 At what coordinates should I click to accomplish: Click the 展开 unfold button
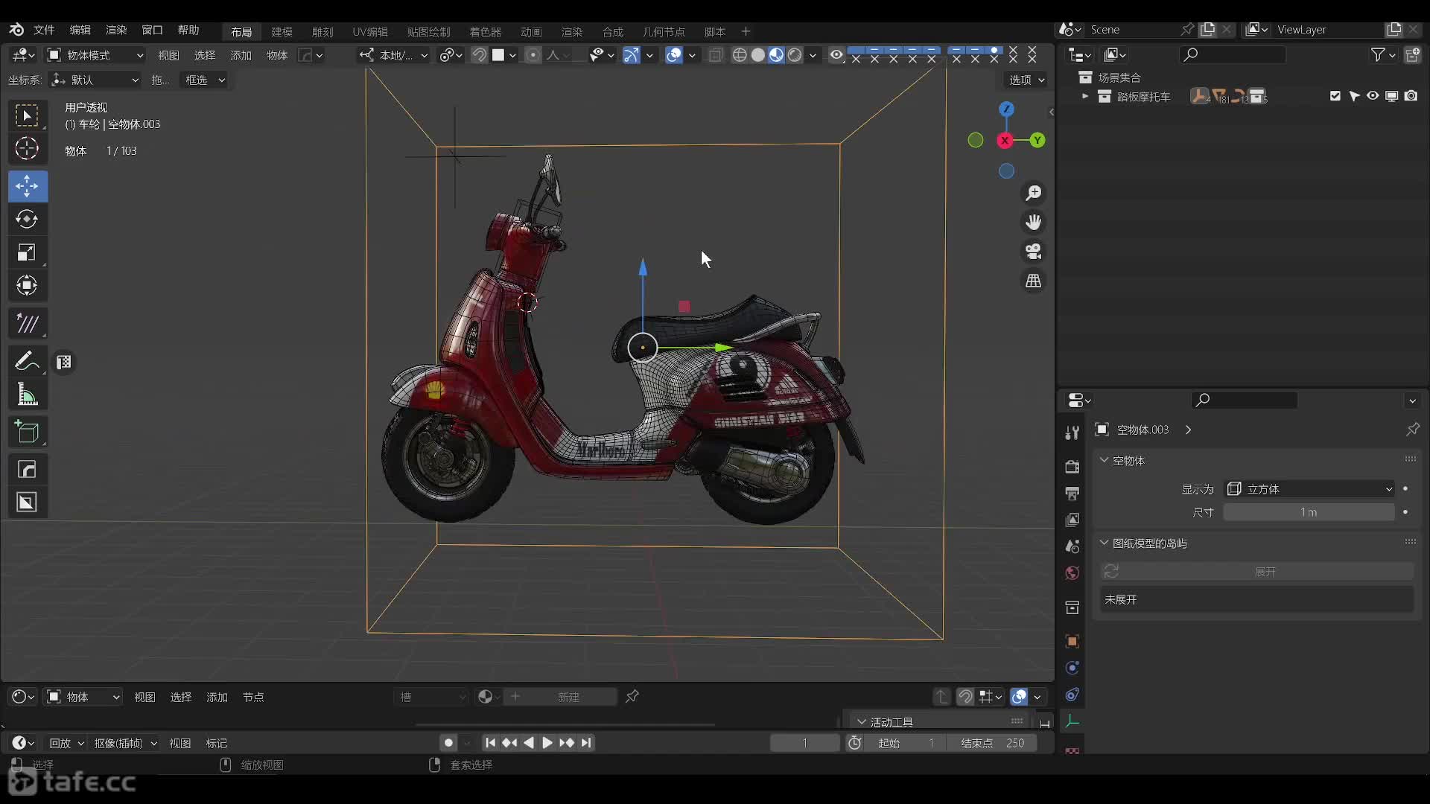click(x=1265, y=571)
